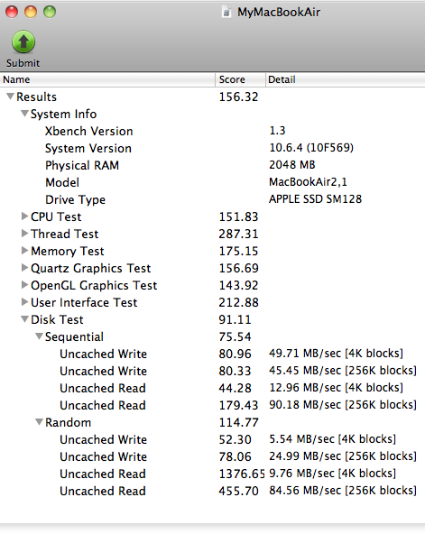Screen dimensions: 425x534
Task: Select the Model row
Action: 213,182
